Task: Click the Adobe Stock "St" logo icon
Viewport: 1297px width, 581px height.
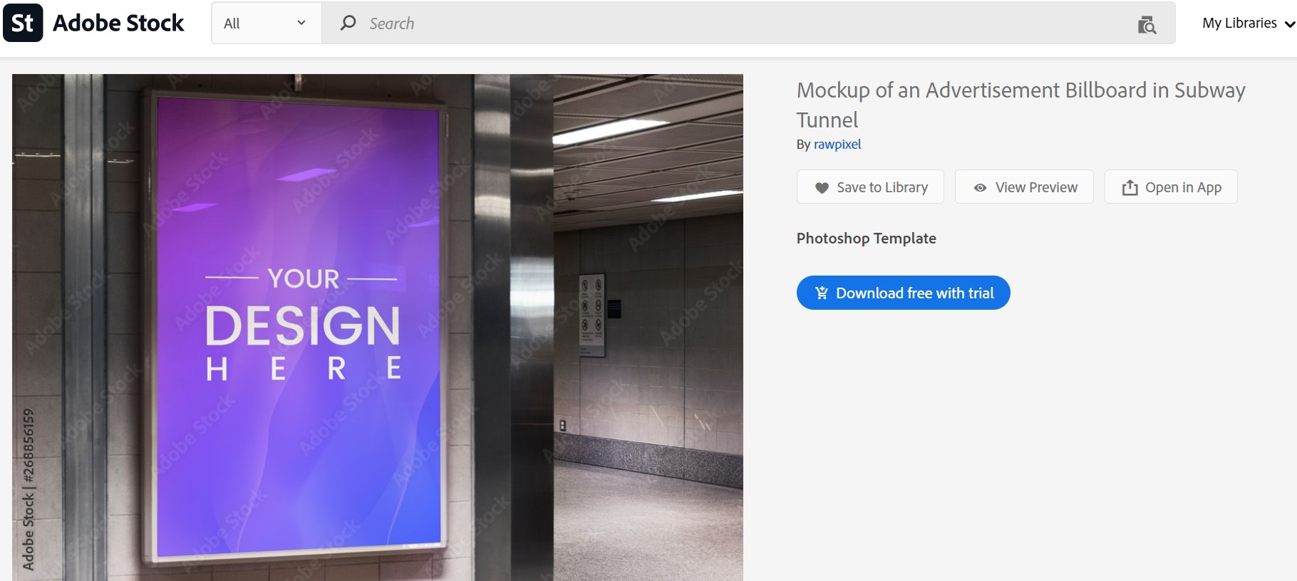Action: click(23, 23)
